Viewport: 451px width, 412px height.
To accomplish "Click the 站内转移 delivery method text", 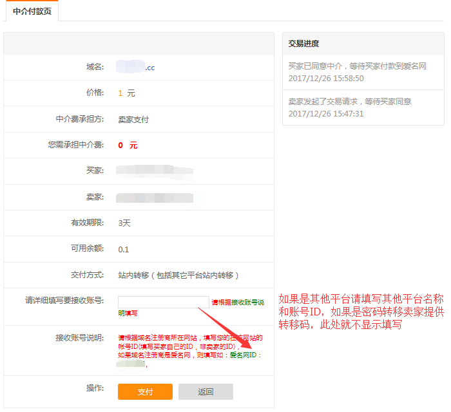I will [178, 275].
